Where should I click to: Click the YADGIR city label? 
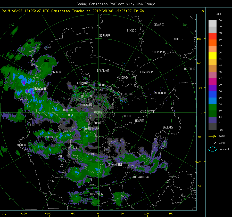178,39
